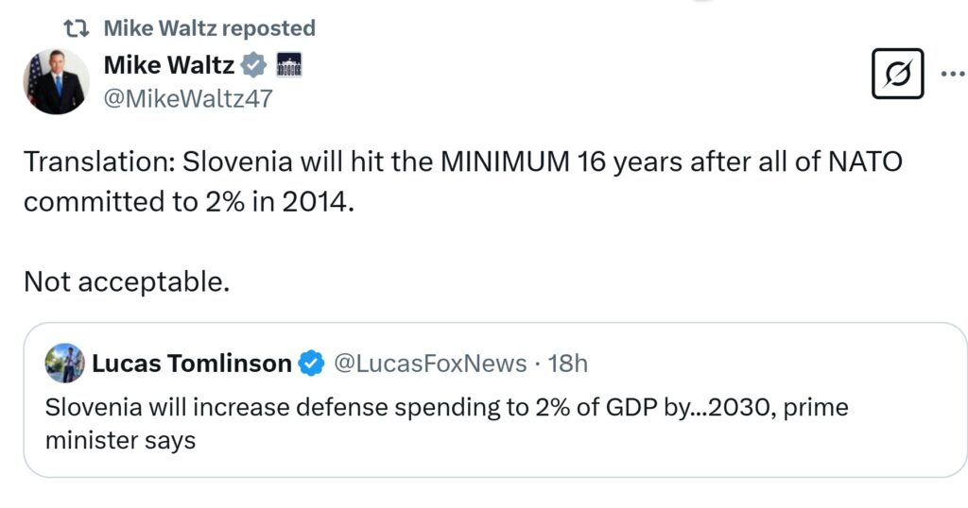Click the 'Mike Waltz reposted' label
This screenshot has width=968, height=508.
(209, 29)
